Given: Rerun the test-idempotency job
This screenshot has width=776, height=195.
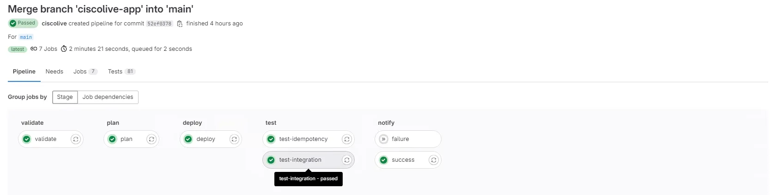Looking at the screenshot, I should [347, 139].
